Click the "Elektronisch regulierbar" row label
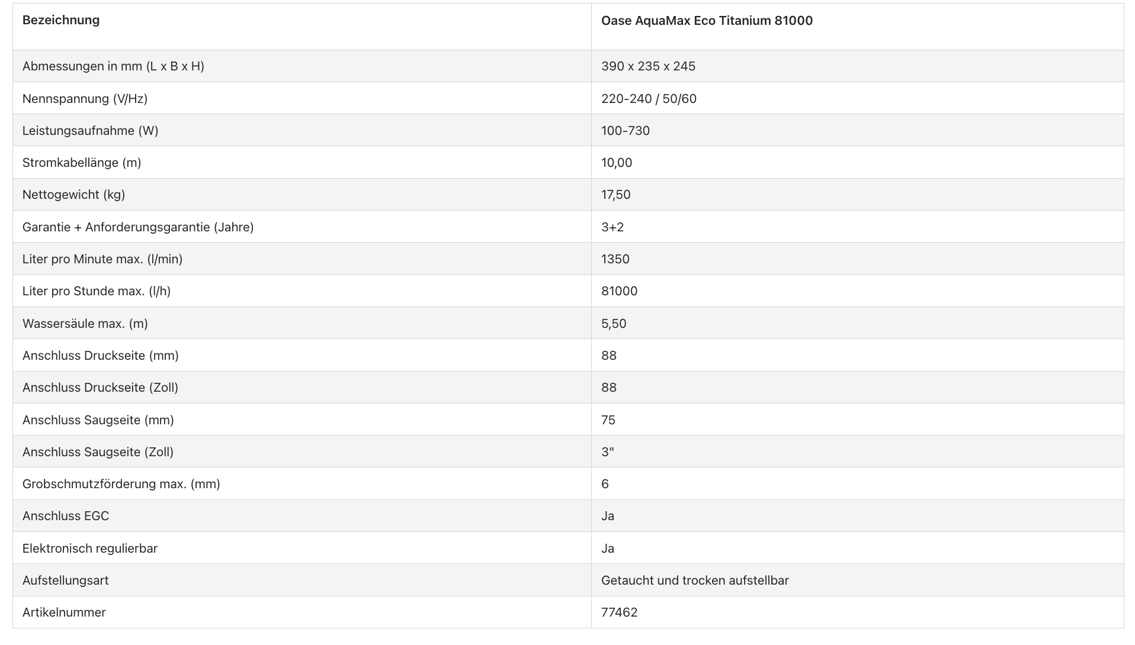Viewport: 1135px width, 645px height. click(90, 549)
